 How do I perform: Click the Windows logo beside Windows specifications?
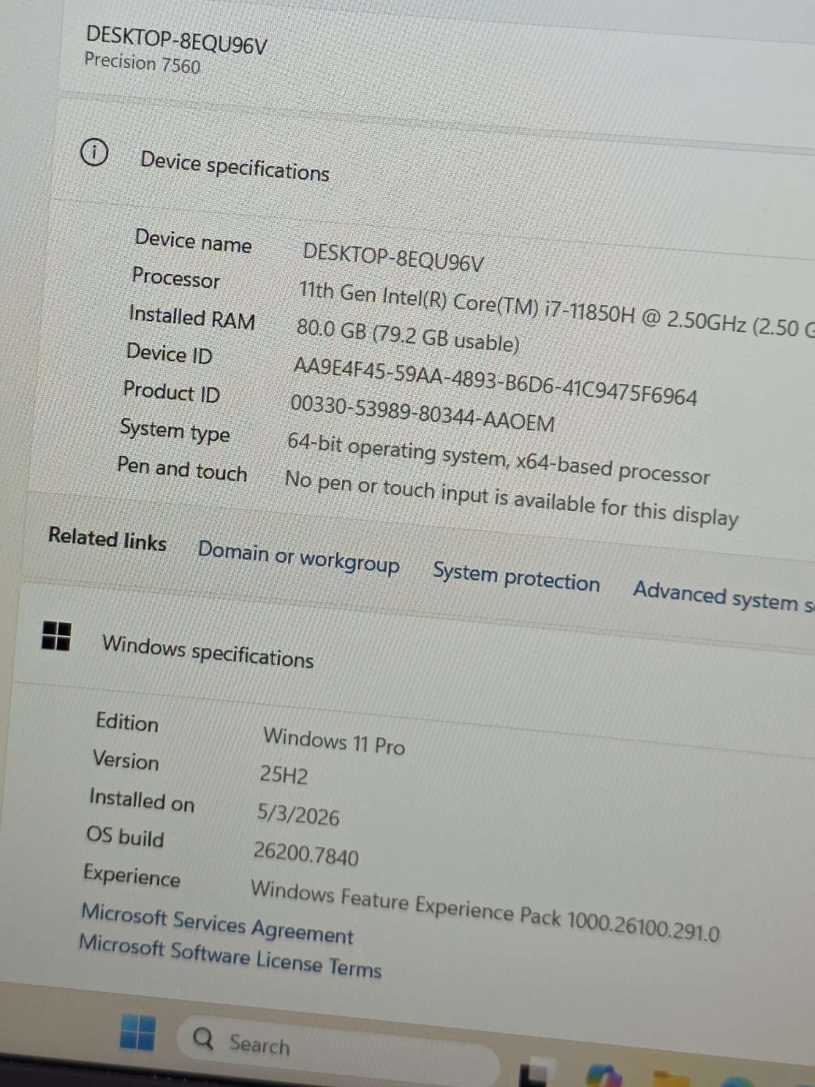(56, 636)
